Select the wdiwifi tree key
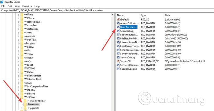The height and width of the screenshot is (111, 214). 28,83
